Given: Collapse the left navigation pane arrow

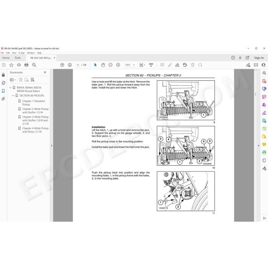Looking at the screenshot, I should (x=51, y=145).
